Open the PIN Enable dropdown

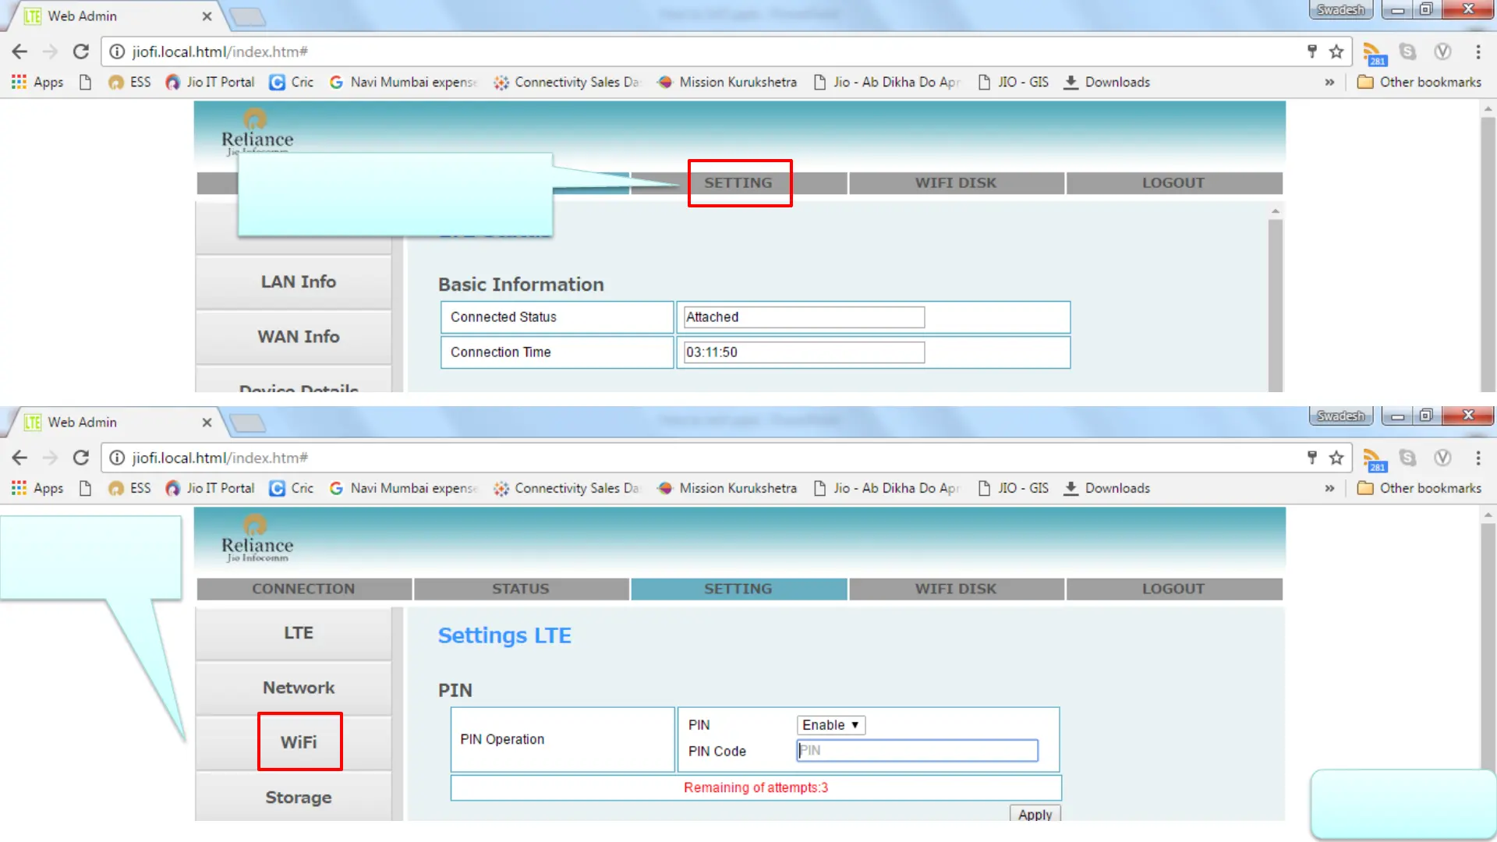pos(830,725)
